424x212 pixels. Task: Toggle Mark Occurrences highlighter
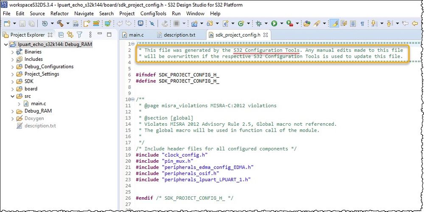tap(335, 23)
